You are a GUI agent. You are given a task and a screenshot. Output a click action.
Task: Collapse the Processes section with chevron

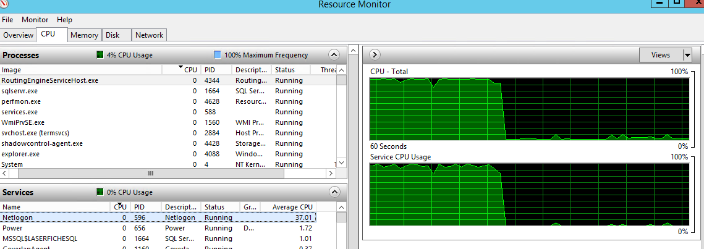click(334, 55)
